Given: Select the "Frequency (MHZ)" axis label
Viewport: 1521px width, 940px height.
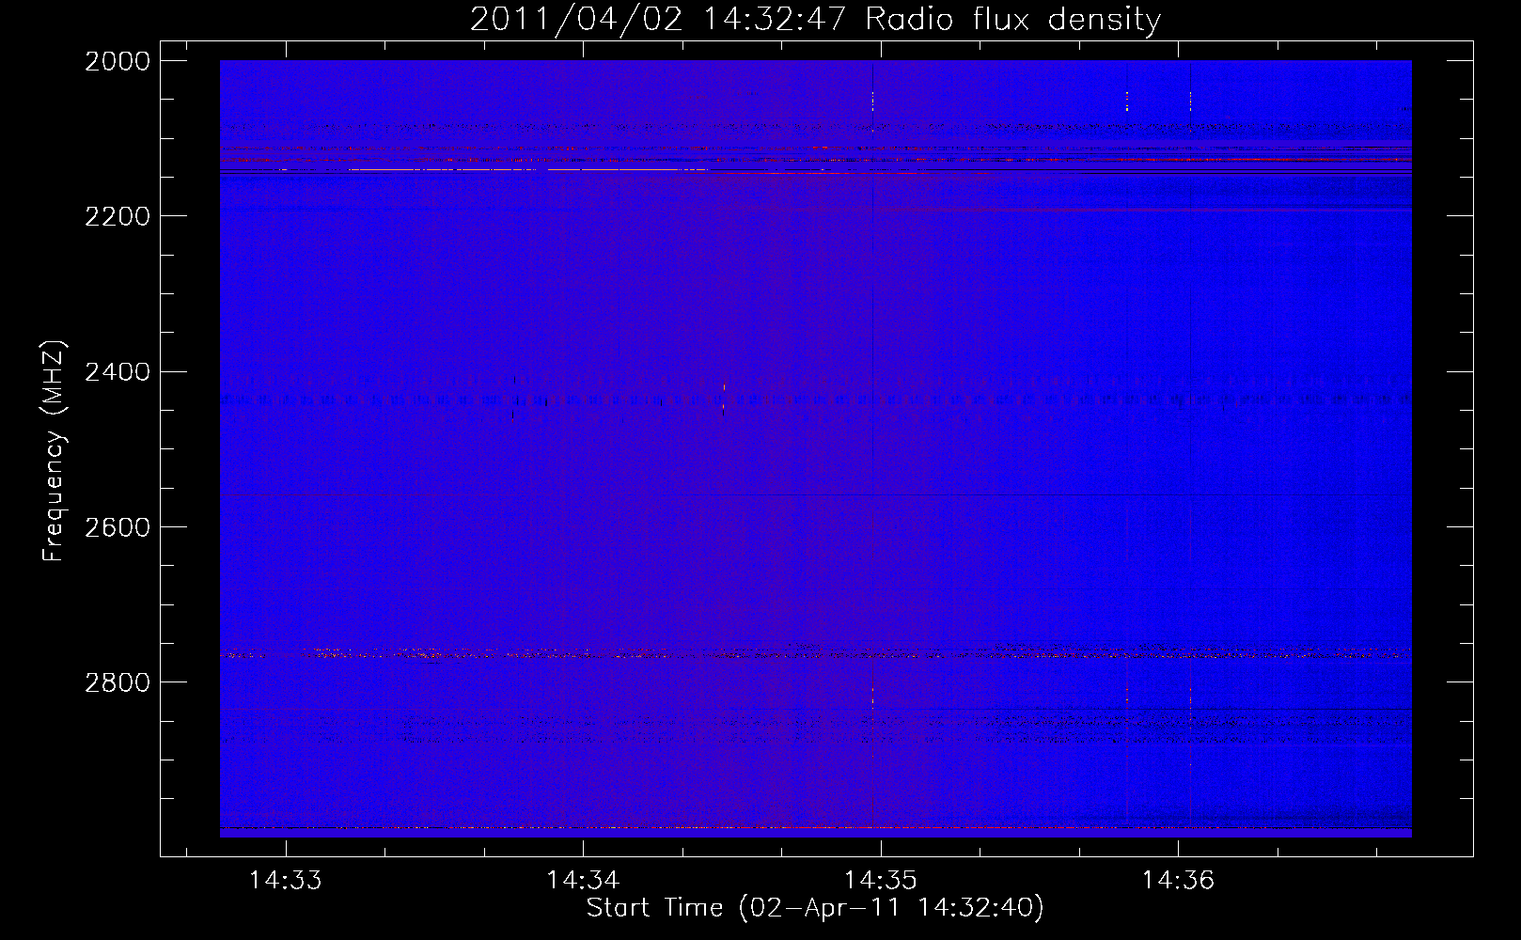Looking at the screenshot, I should pyautogui.click(x=55, y=451).
